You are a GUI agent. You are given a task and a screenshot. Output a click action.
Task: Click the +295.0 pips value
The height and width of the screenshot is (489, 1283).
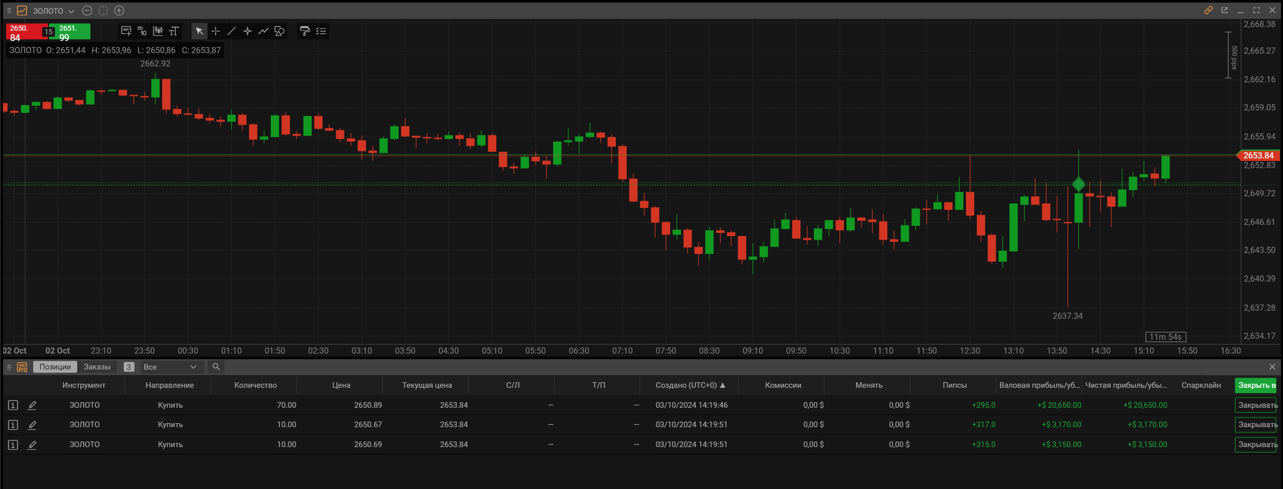click(983, 405)
